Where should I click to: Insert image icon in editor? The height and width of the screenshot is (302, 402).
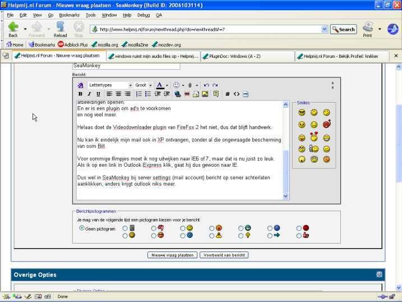(x=205, y=94)
